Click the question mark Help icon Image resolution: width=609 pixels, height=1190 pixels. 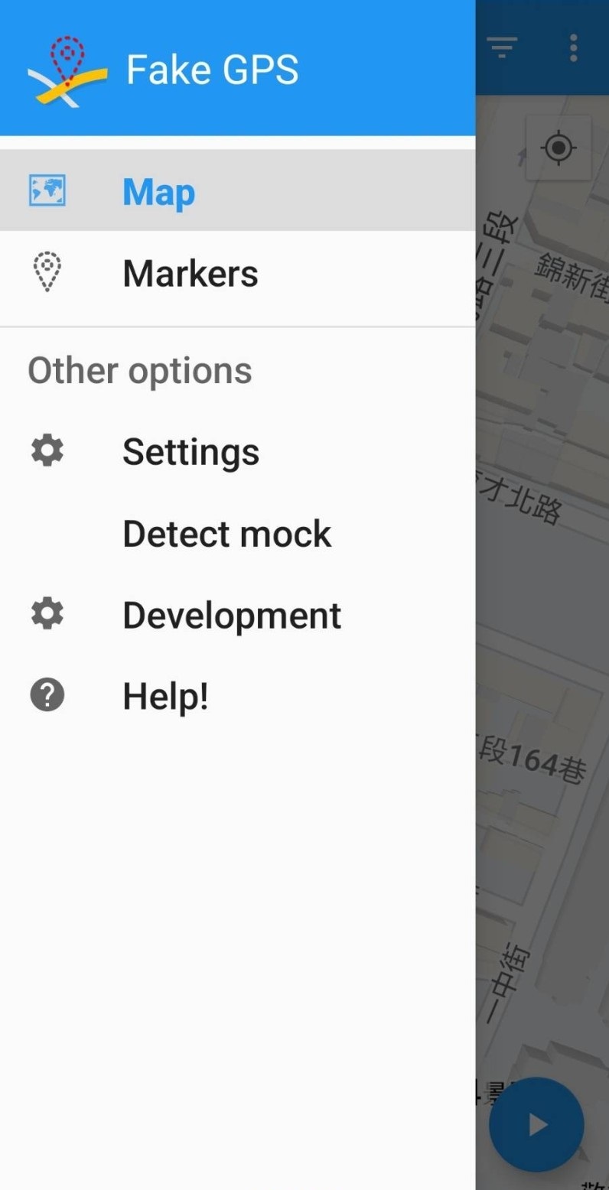point(47,695)
